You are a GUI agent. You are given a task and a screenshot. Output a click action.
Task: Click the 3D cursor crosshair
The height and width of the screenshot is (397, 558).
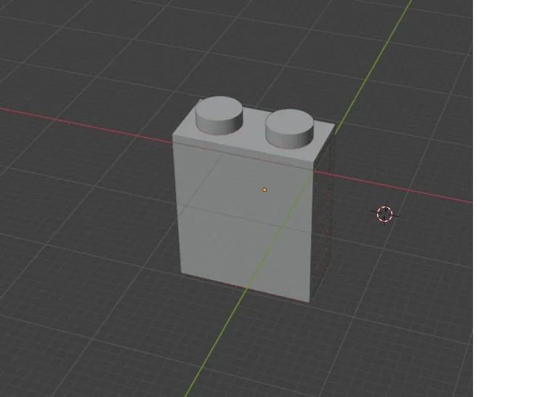click(x=385, y=214)
